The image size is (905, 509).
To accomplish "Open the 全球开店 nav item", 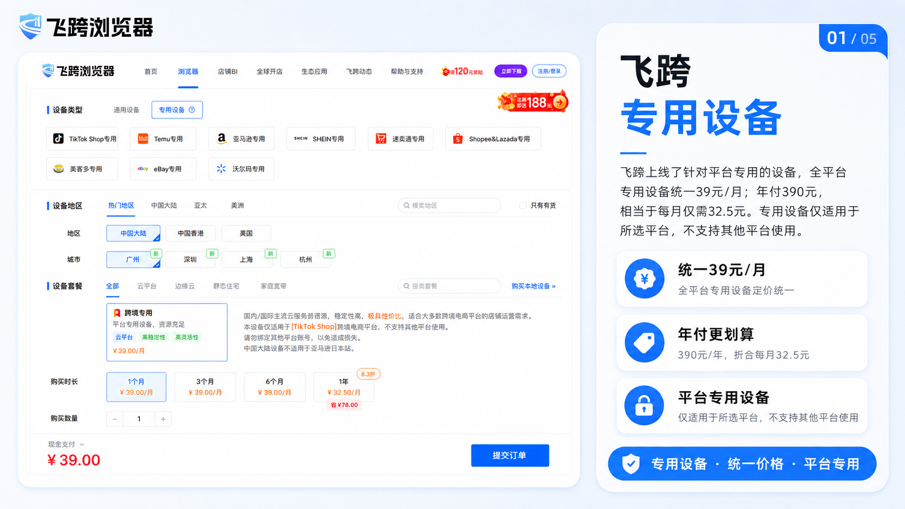I will pos(270,71).
